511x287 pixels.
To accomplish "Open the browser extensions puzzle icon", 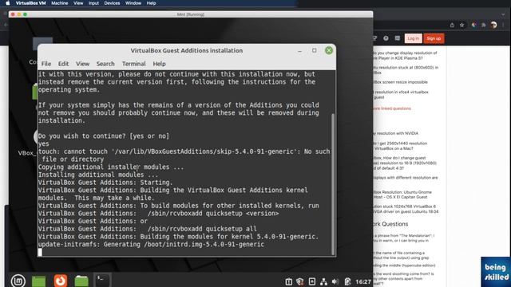I will click(484, 25).
